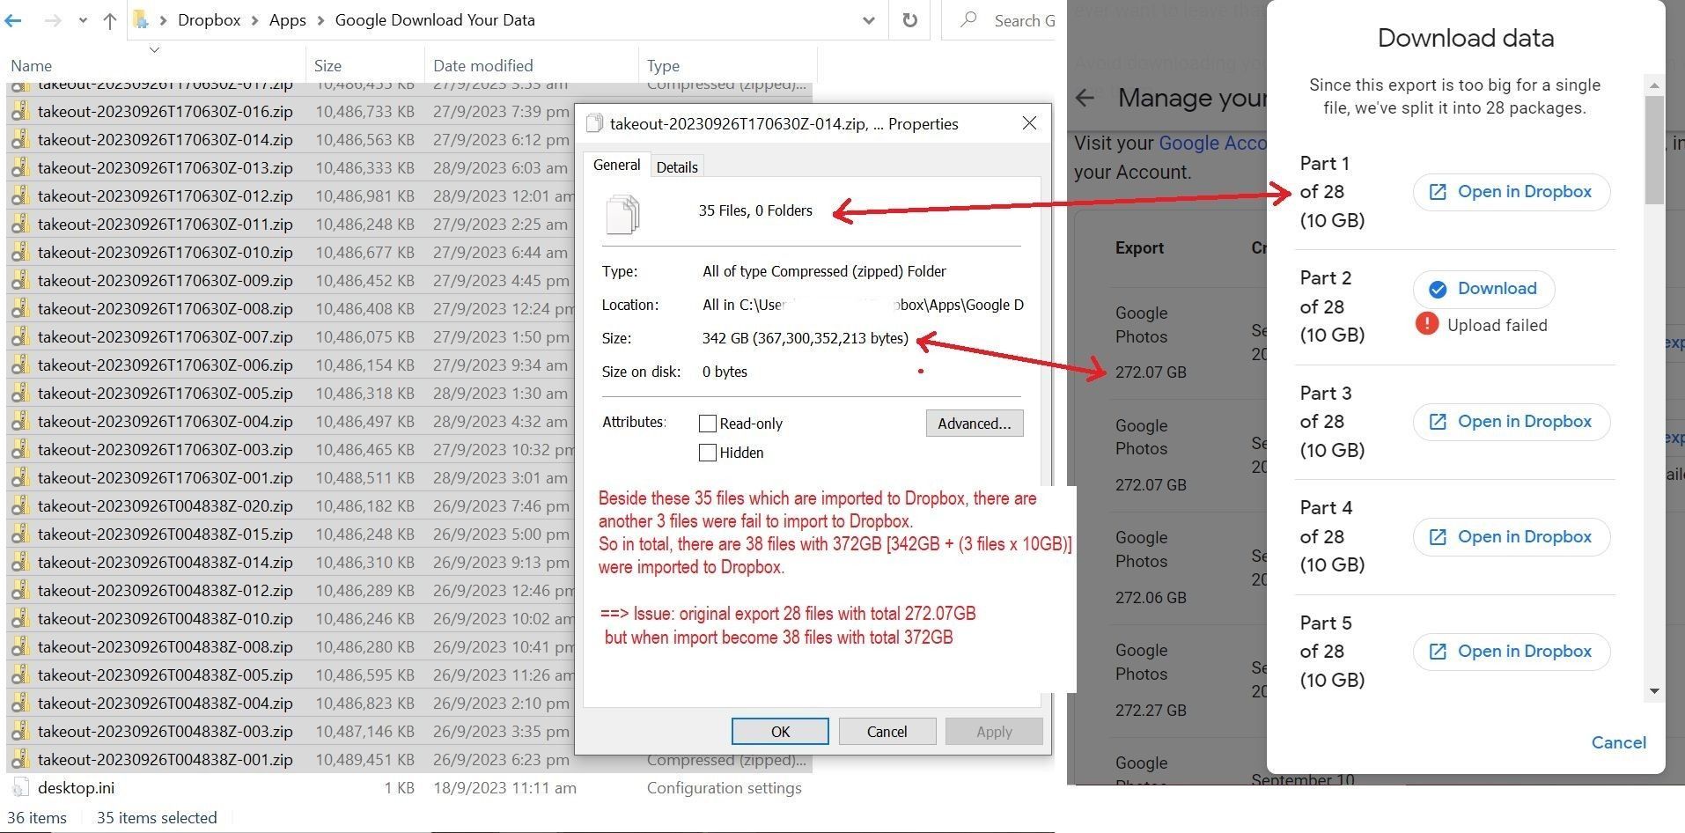Image resolution: width=1685 pixels, height=833 pixels.
Task: Select file takeout-20230926T004838Z-008.zip
Action: [165, 647]
